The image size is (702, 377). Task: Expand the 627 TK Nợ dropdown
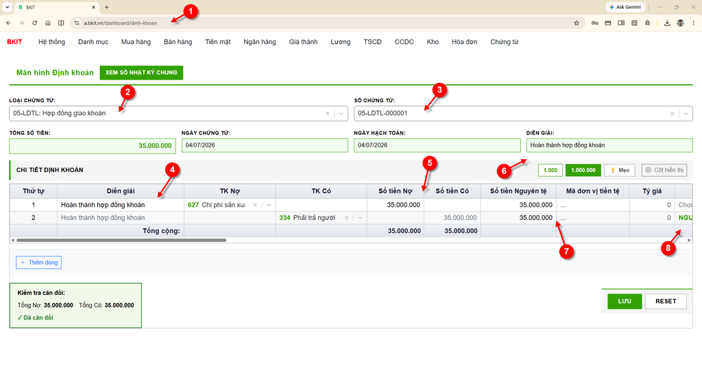269,205
